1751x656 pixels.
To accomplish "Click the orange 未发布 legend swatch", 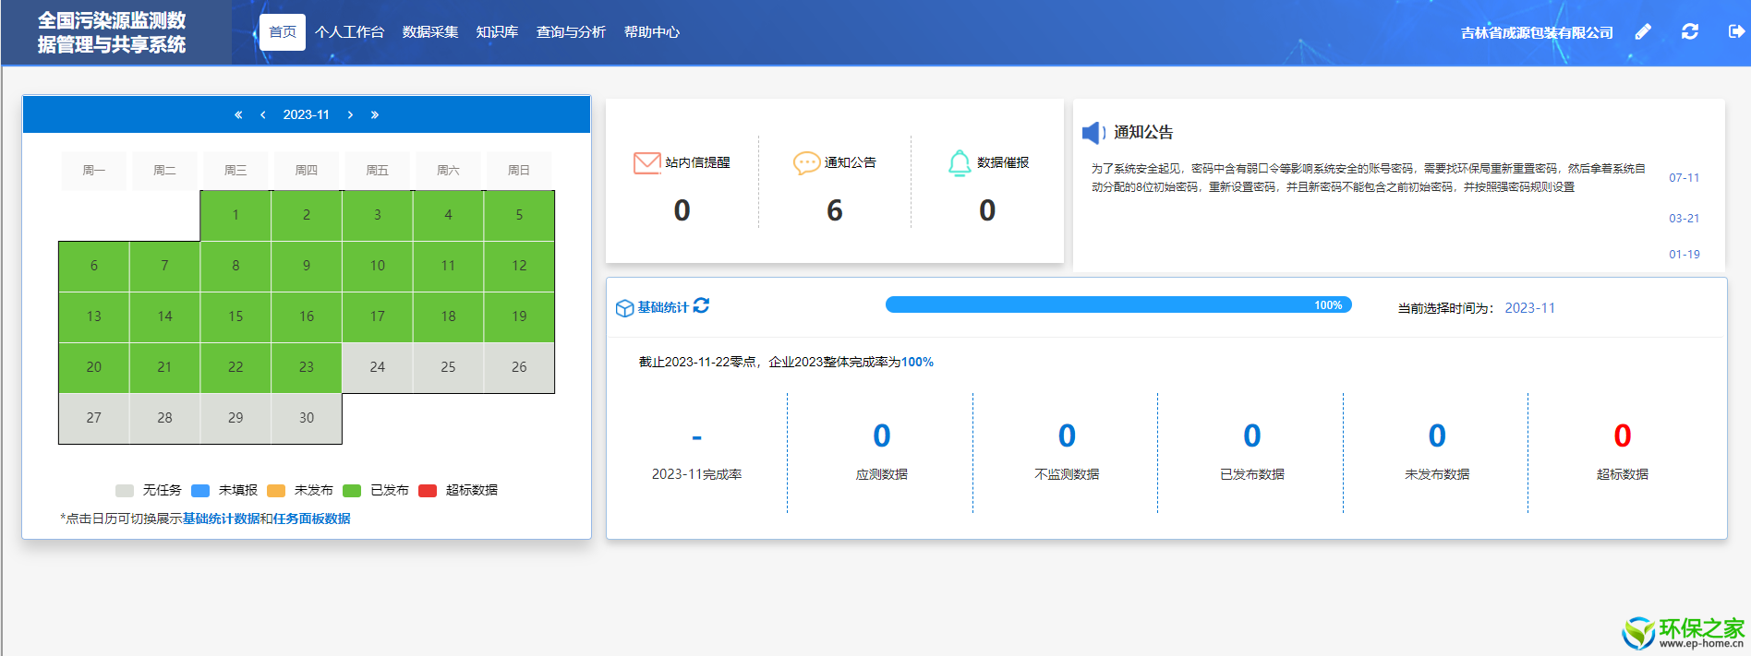I will (276, 491).
